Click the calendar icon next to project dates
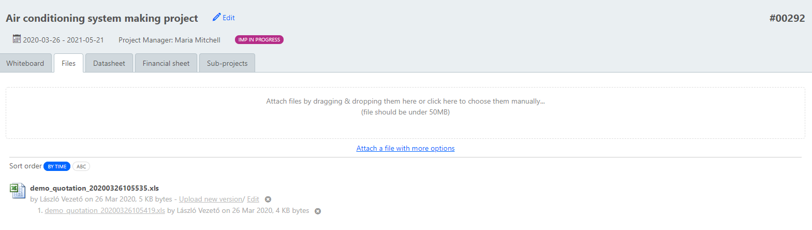The width and height of the screenshot is (812, 230). [x=17, y=39]
